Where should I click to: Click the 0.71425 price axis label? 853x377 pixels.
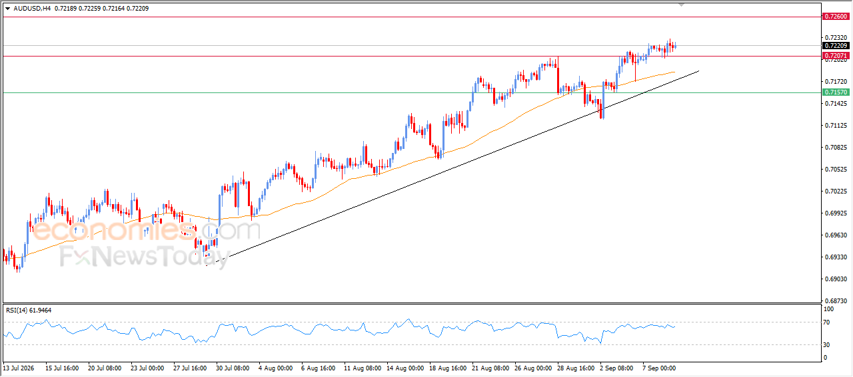tap(836, 104)
